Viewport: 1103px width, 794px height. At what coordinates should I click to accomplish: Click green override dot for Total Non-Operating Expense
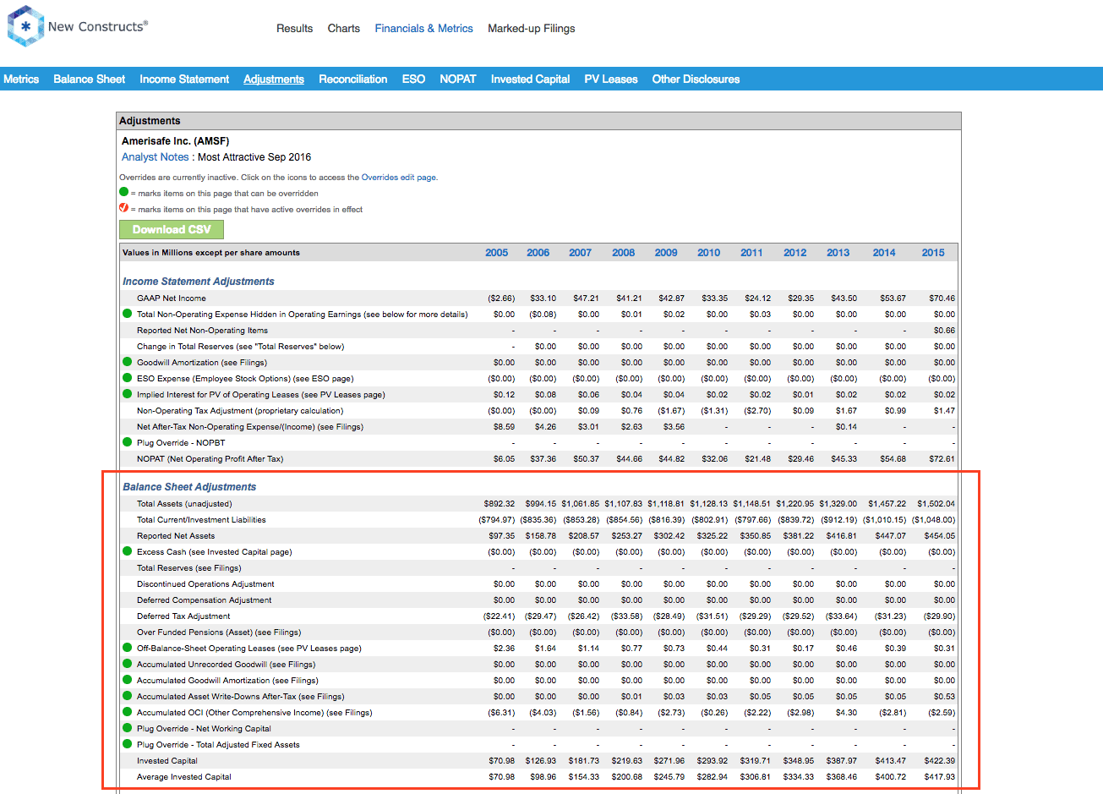coord(128,314)
